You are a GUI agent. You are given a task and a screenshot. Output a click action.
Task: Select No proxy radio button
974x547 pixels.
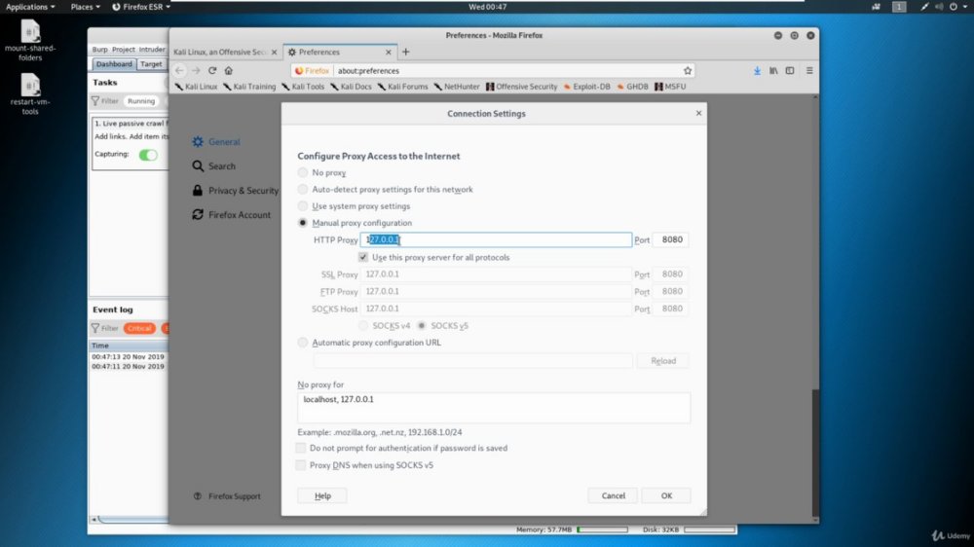coord(303,172)
